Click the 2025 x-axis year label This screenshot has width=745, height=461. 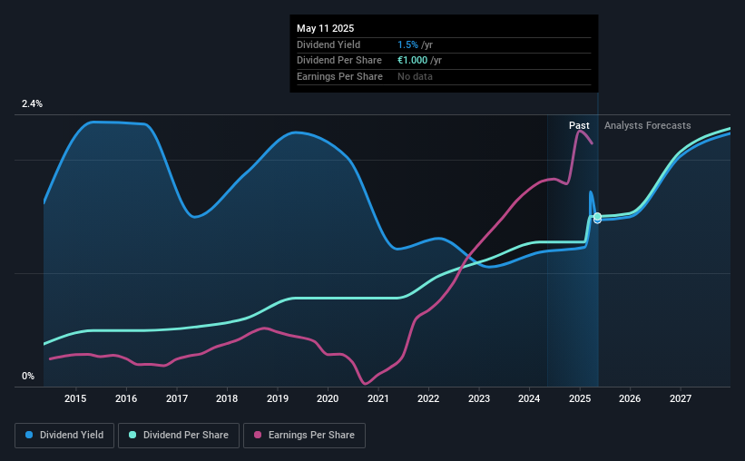(x=580, y=398)
